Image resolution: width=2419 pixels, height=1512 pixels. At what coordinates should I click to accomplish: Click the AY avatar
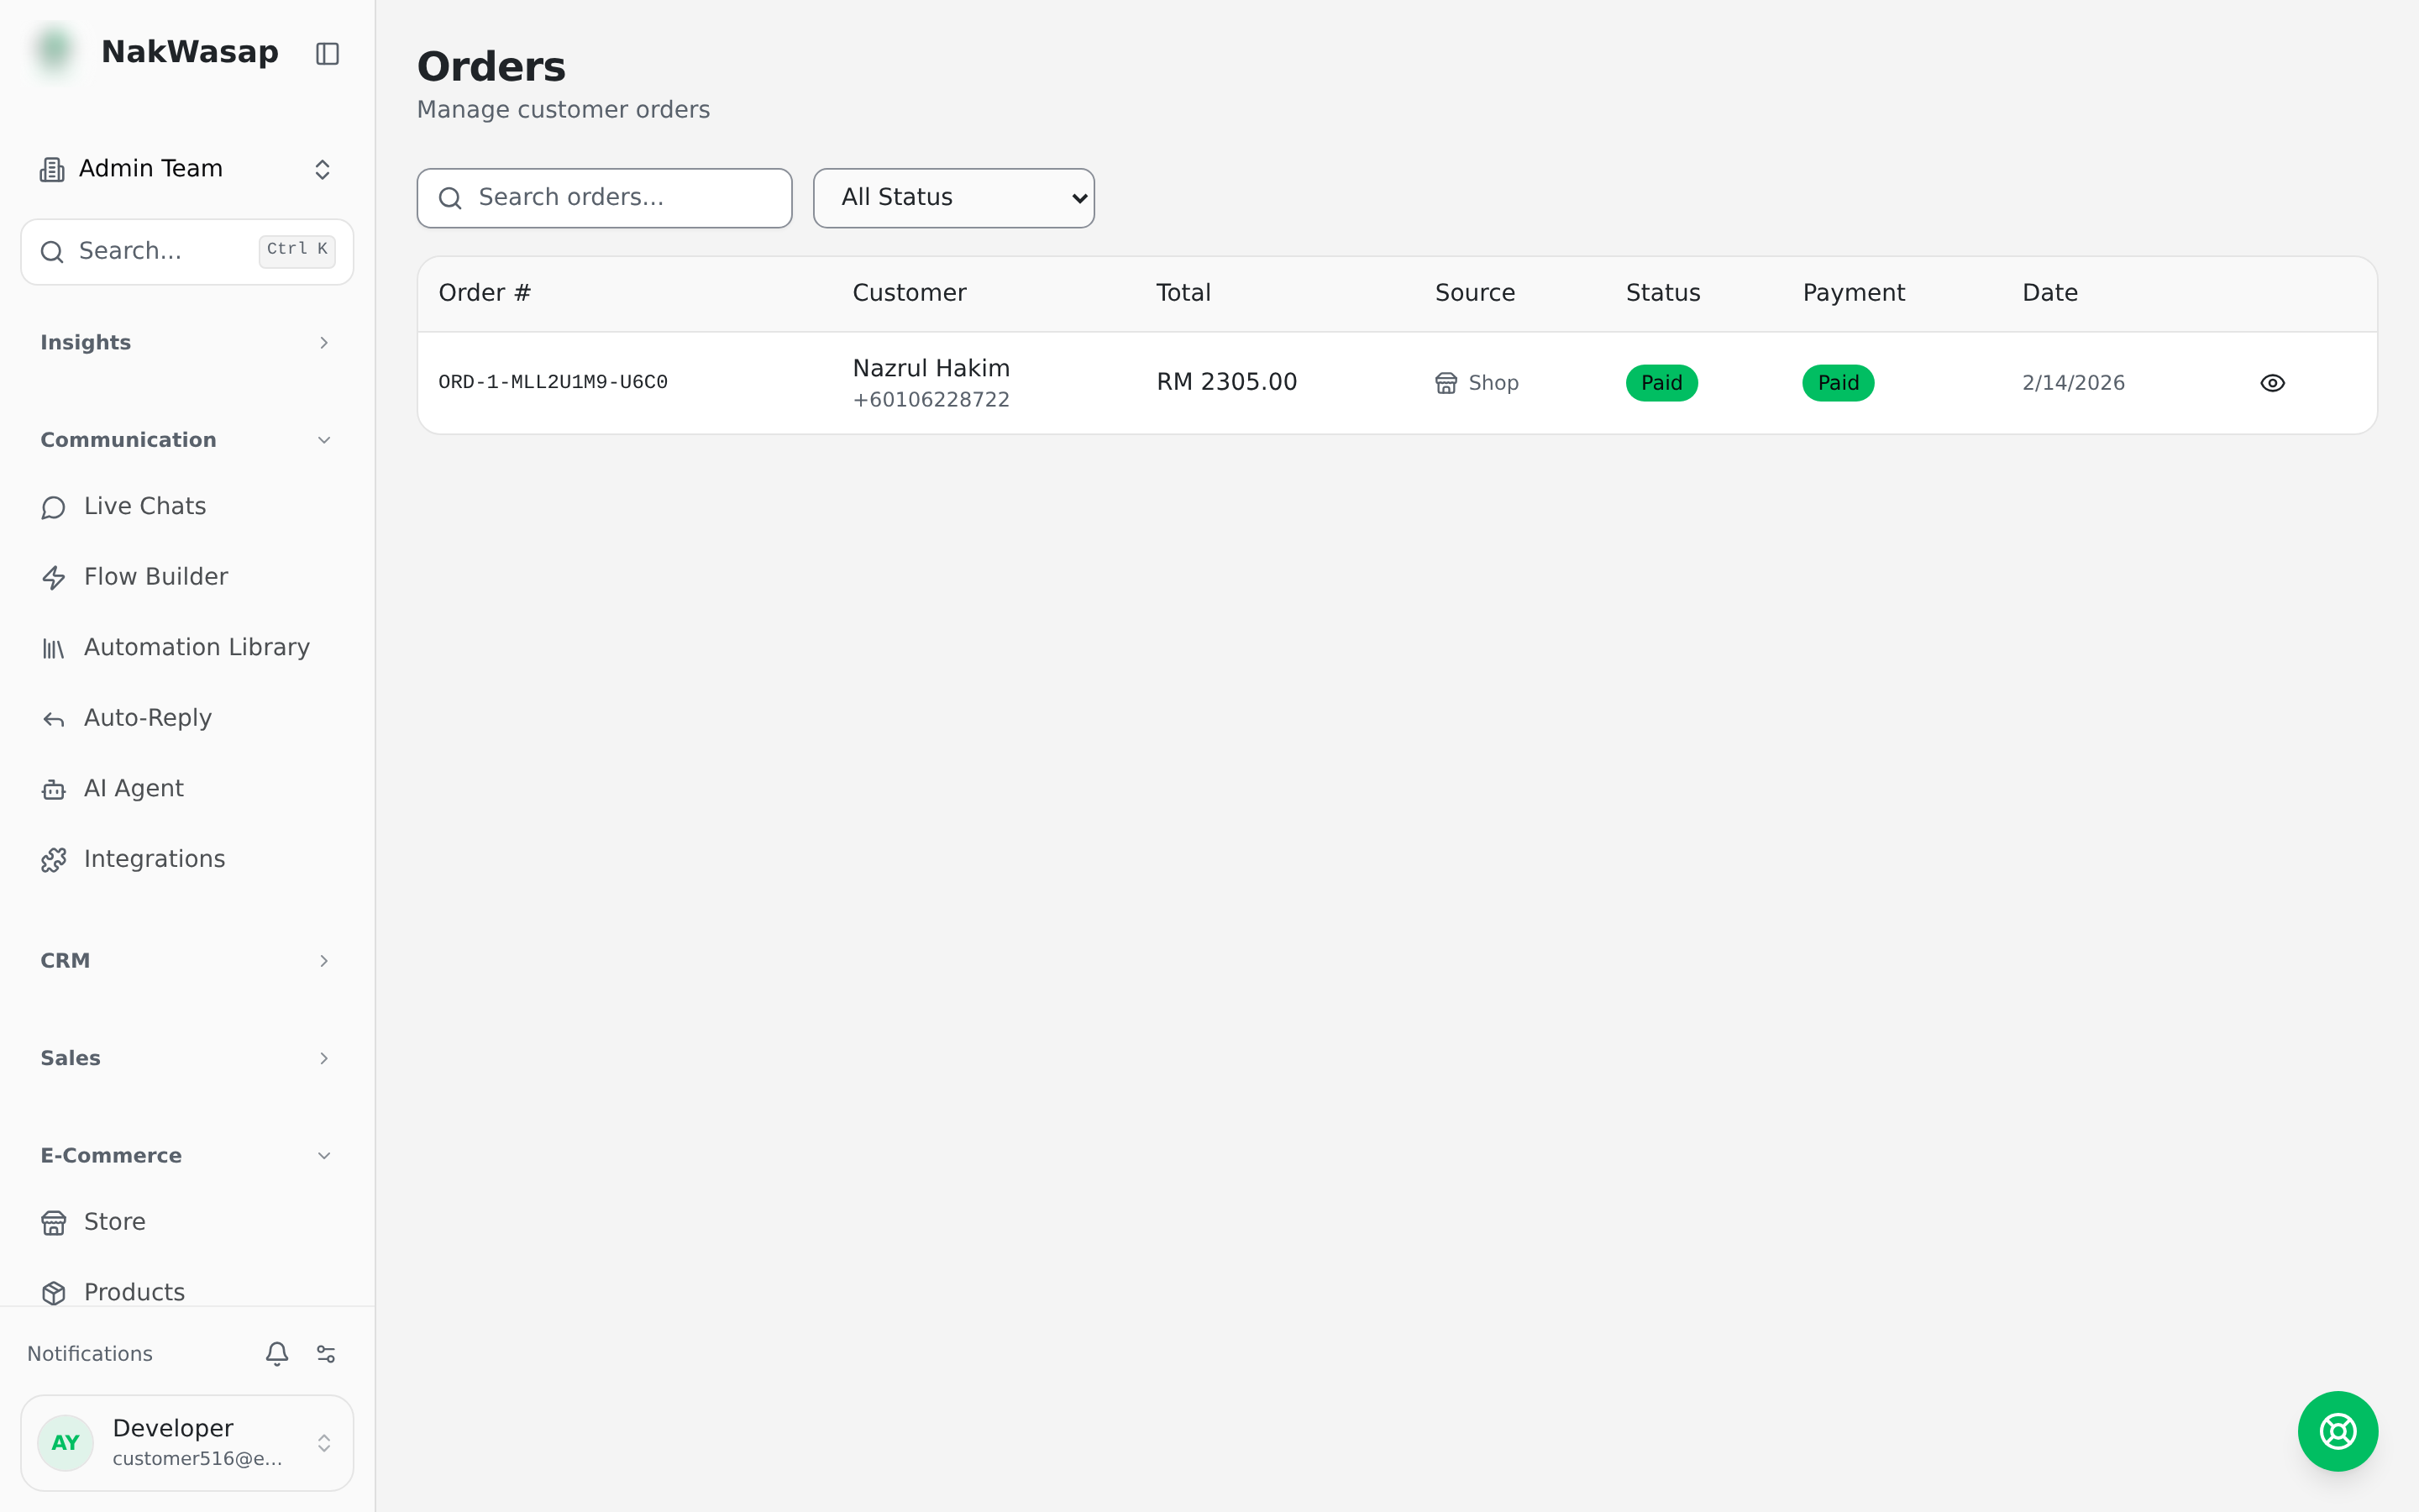tap(66, 1442)
